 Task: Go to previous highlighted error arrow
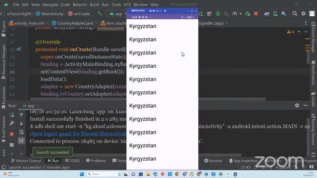pyautogui.click(x=299, y=32)
